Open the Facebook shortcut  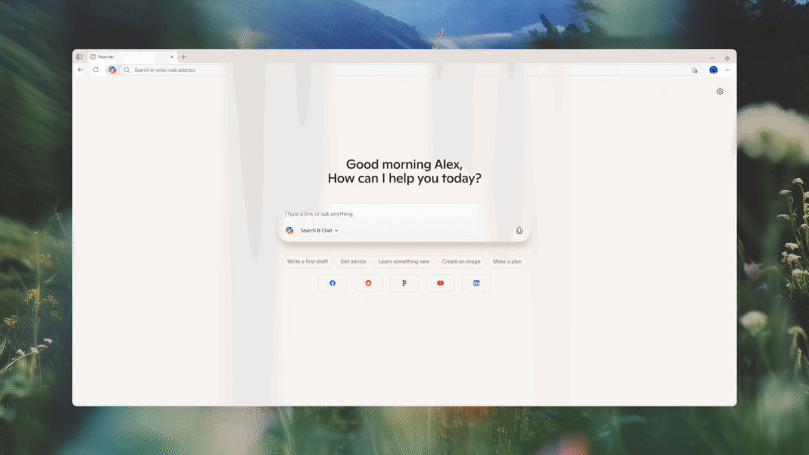click(x=332, y=282)
